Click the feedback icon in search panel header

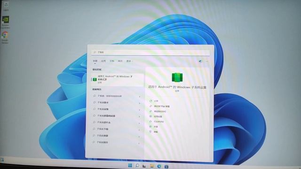point(200,61)
